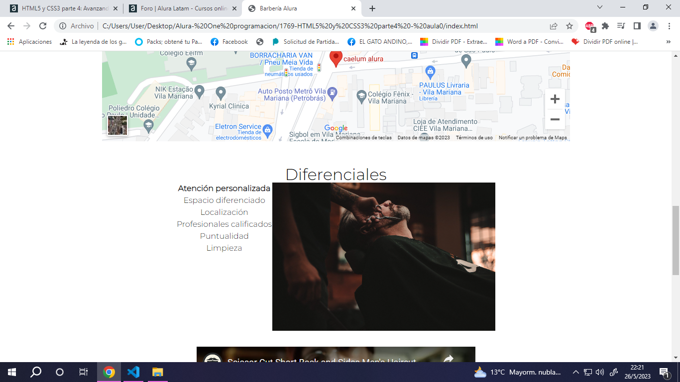This screenshot has width=680, height=382.
Task: Click the page vertical scrollbar thumb
Action: (x=676, y=240)
